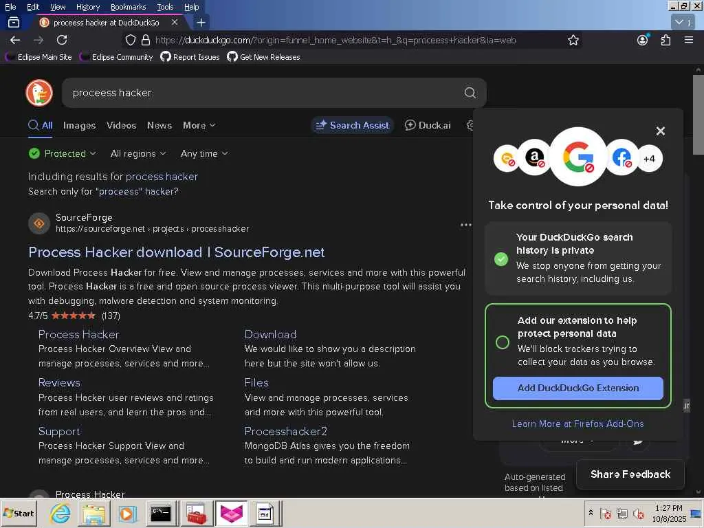Click the search query input field
The image size is (704, 528).
tap(265, 93)
